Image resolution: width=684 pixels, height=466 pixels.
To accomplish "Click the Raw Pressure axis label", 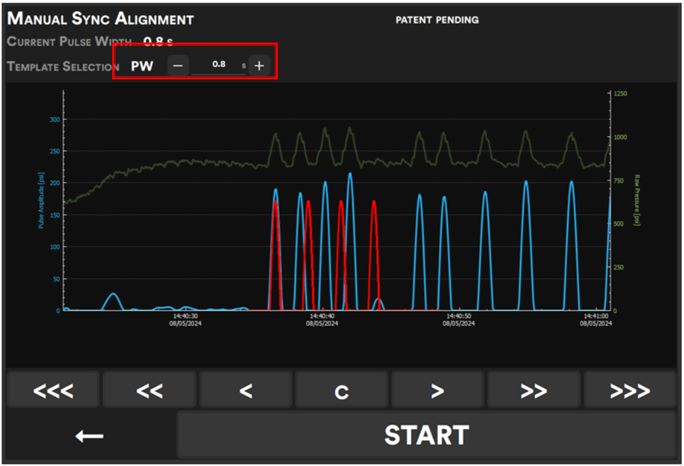I will pos(636,200).
